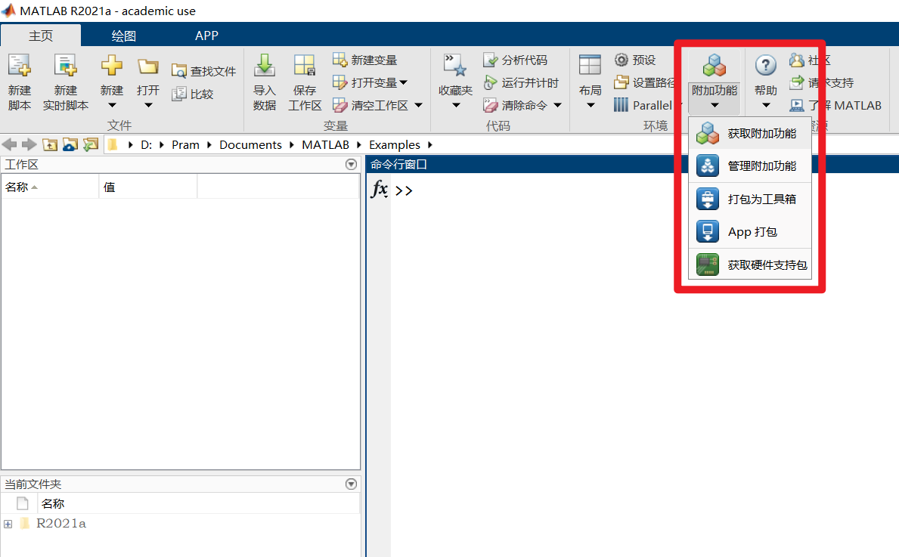Screen dimensions: 899x557
Task: Expand the 帮助 dropdown arrow
Action: [766, 106]
